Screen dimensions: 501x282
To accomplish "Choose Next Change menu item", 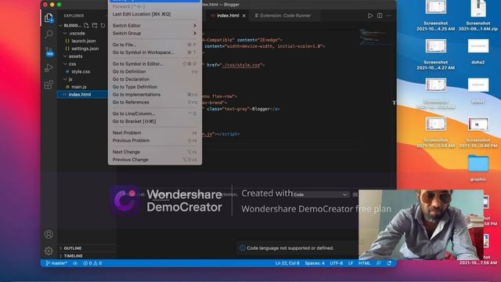I will tap(155, 152).
